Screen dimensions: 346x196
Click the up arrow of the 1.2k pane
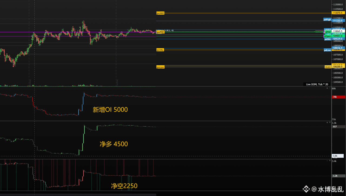(x=330, y=161)
